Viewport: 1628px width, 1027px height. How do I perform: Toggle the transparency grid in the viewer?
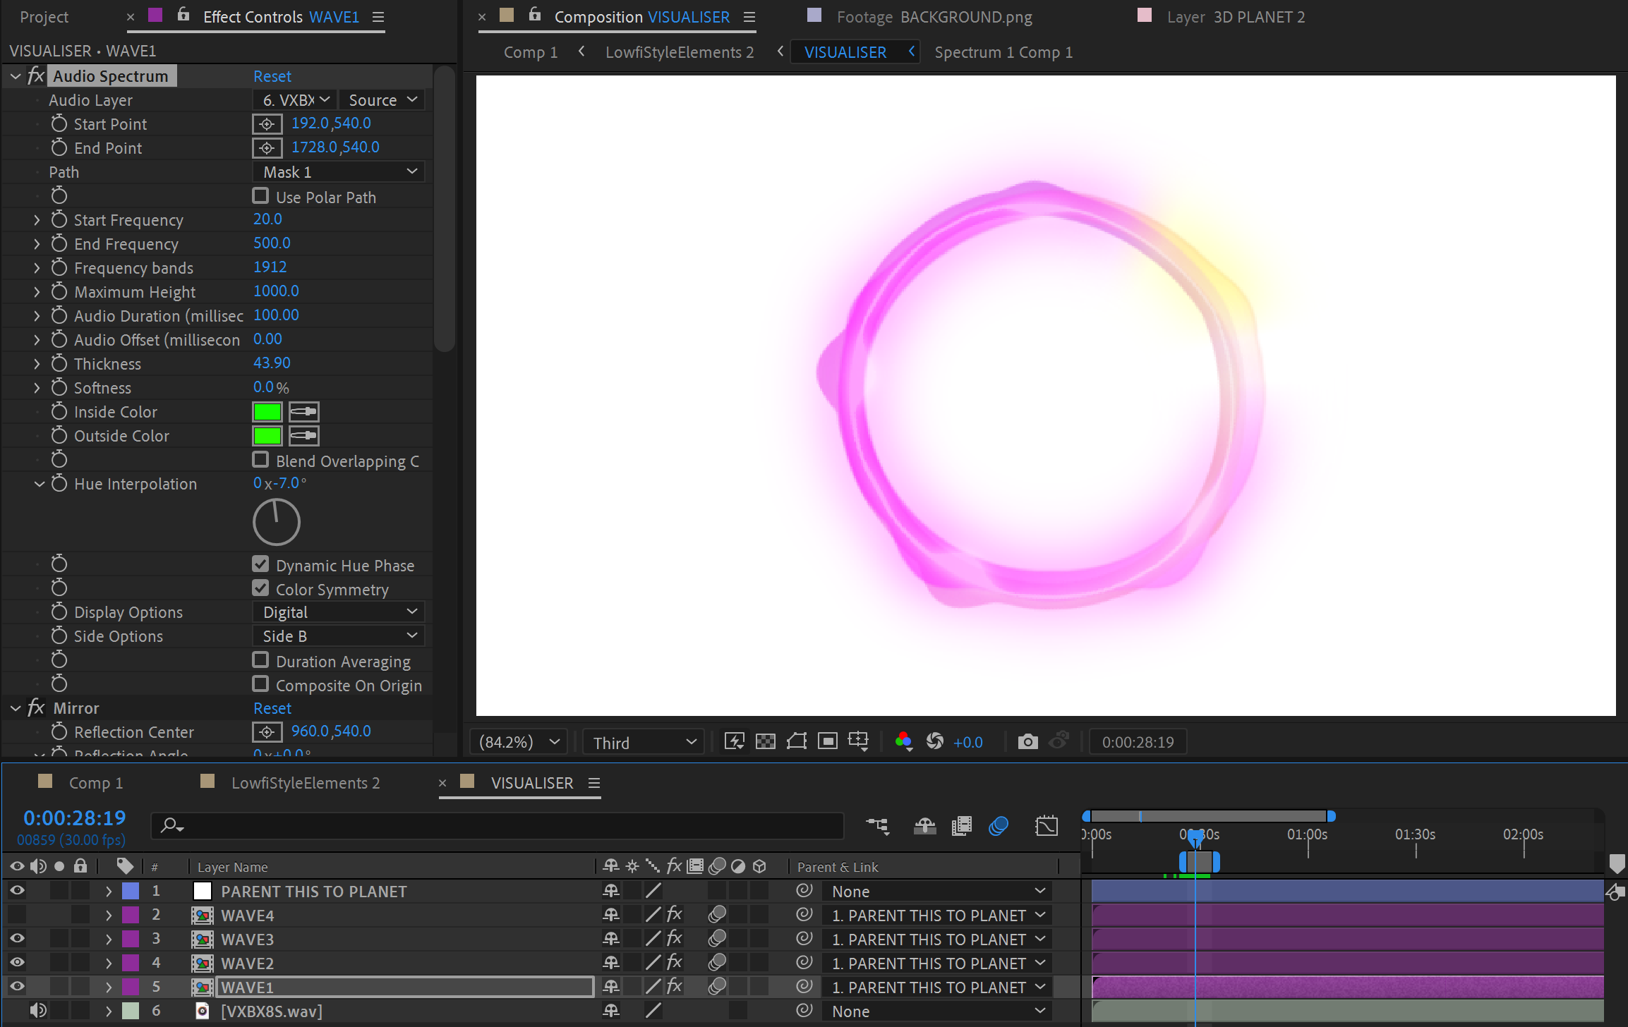click(x=766, y=741)
